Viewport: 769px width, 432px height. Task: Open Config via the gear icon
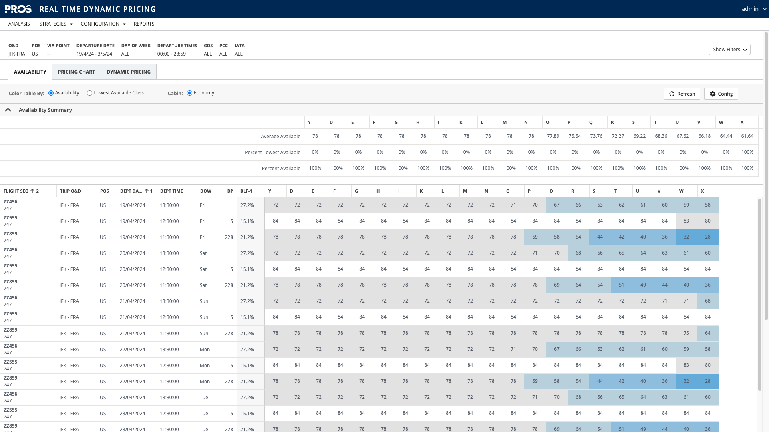[713, 94]
